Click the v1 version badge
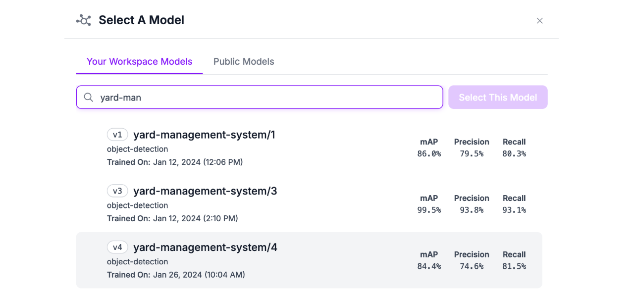This screenshot has height=298, width=633. pyautogui.click(x=117, y=135)
